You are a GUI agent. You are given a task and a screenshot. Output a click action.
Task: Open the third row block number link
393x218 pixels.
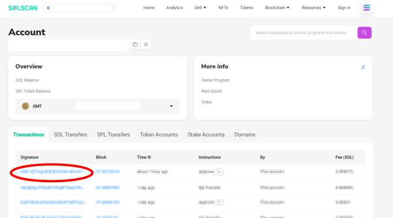pyautogui.click(x=107, y=202)
